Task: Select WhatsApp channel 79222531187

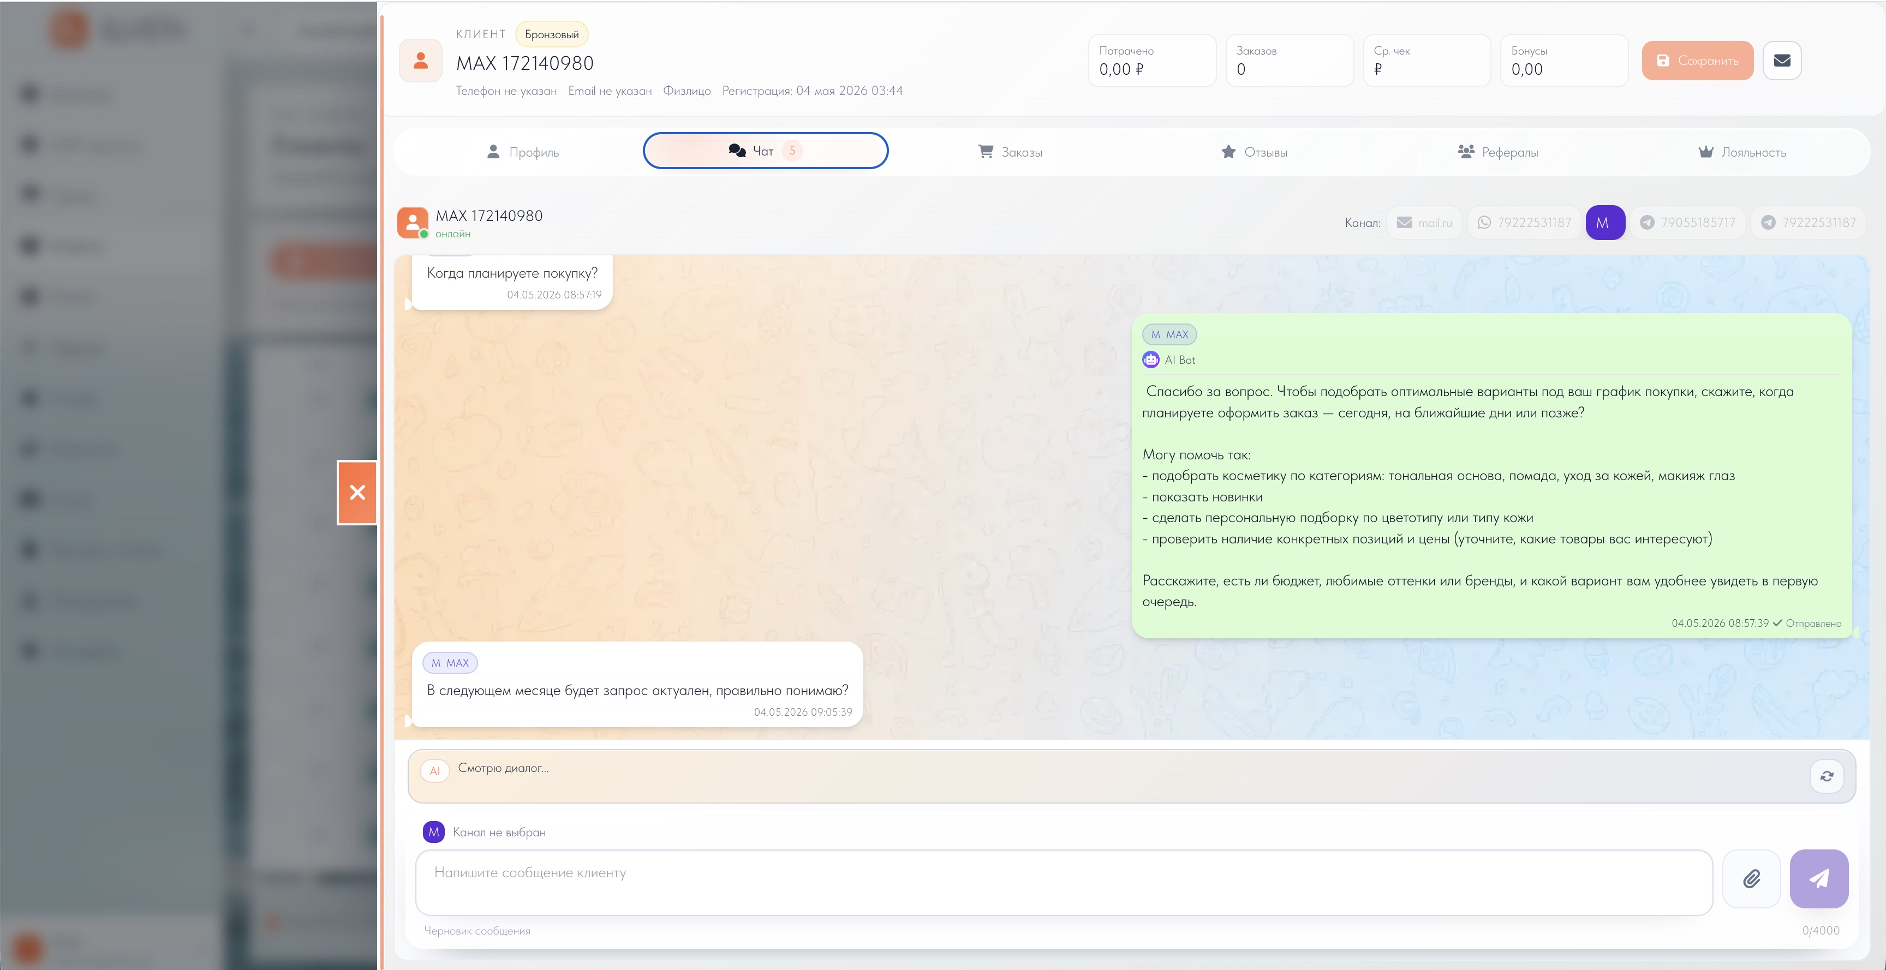Action: [x=1524, y=223]
